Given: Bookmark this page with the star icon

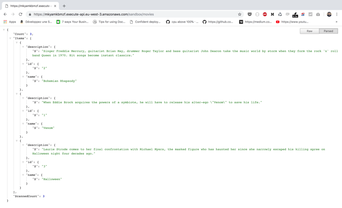Looking at the screenshot, I should coord(240,14).
